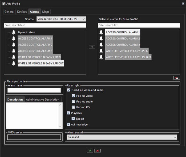Uncheck the Export right

[74, 119]
